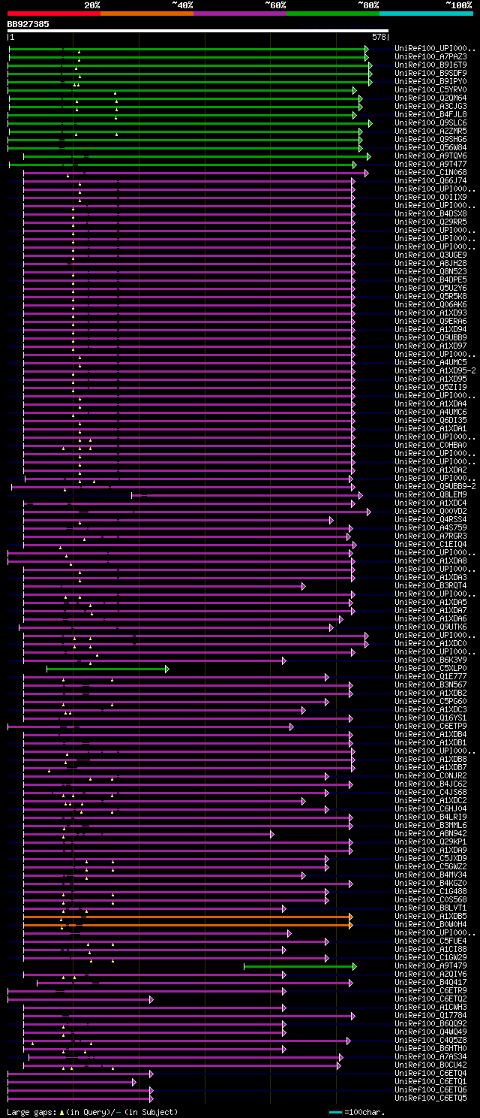Click the green A9T479 alignment bar
This screenshot has height=1118, width=480.
coord(300,966)
